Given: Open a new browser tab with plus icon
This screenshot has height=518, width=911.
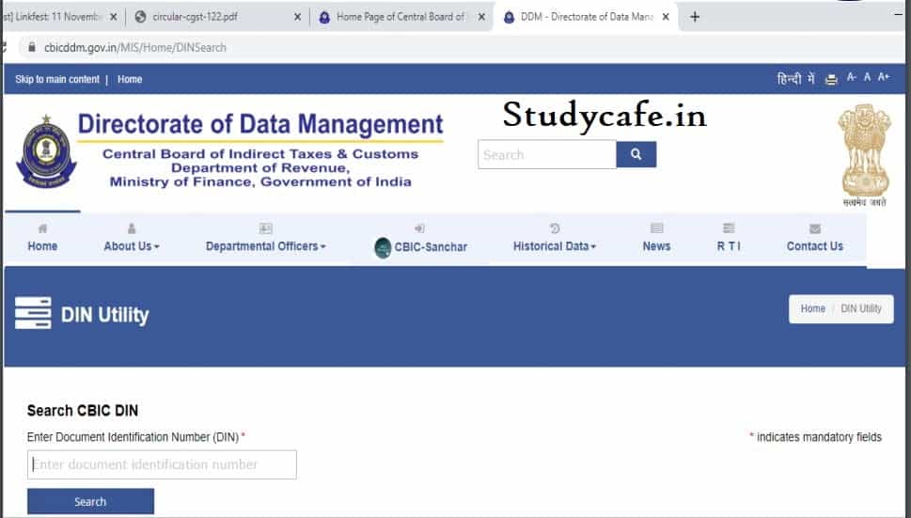Looking at the screenshot, I should (694, 17).
